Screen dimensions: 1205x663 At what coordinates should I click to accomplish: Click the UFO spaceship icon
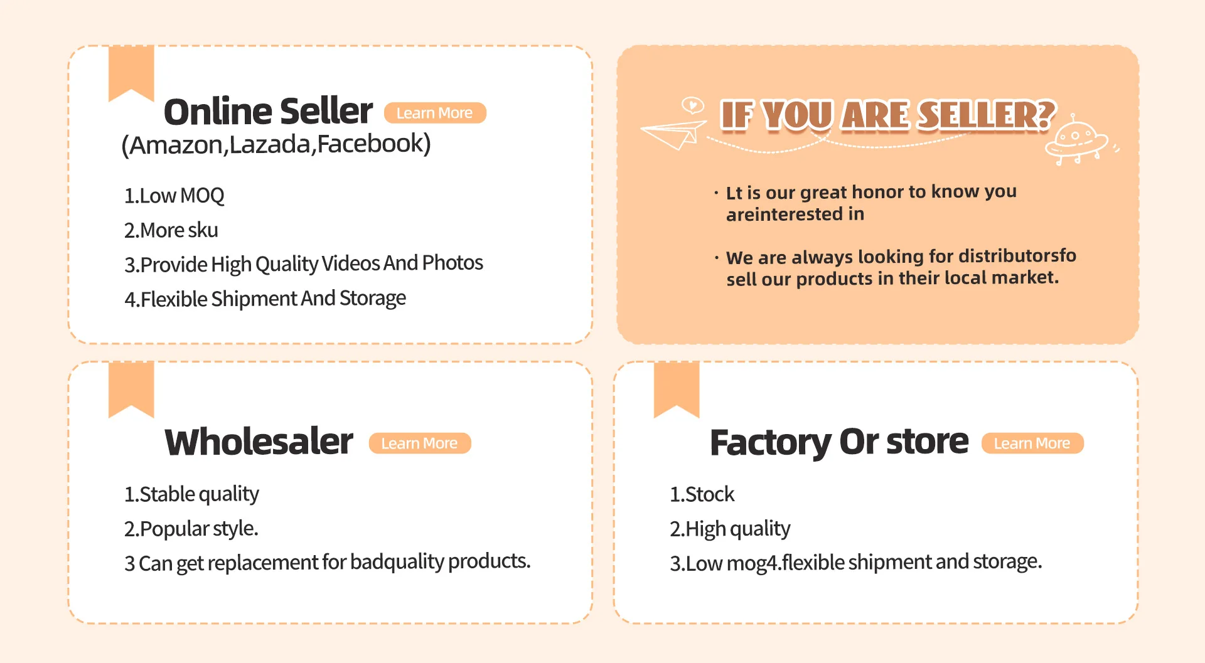click(1076, 141)
